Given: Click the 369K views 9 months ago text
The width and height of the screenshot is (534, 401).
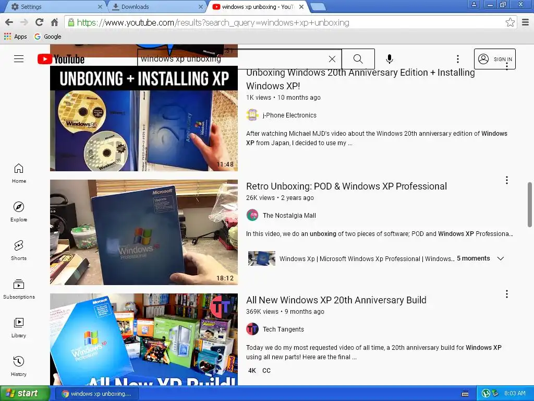Looking at the screenshot, I should pos(285,312).
